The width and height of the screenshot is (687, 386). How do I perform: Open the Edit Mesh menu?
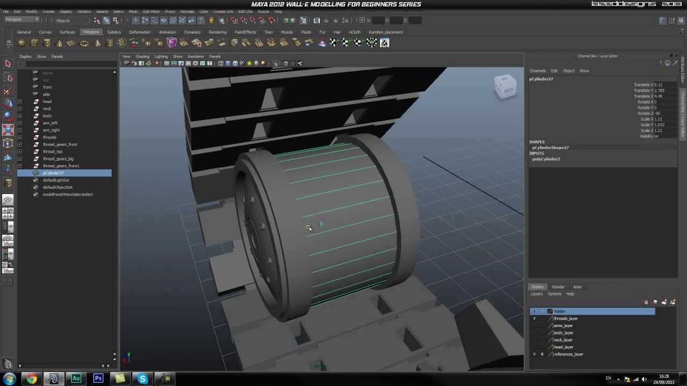click(x=151, y=11)
